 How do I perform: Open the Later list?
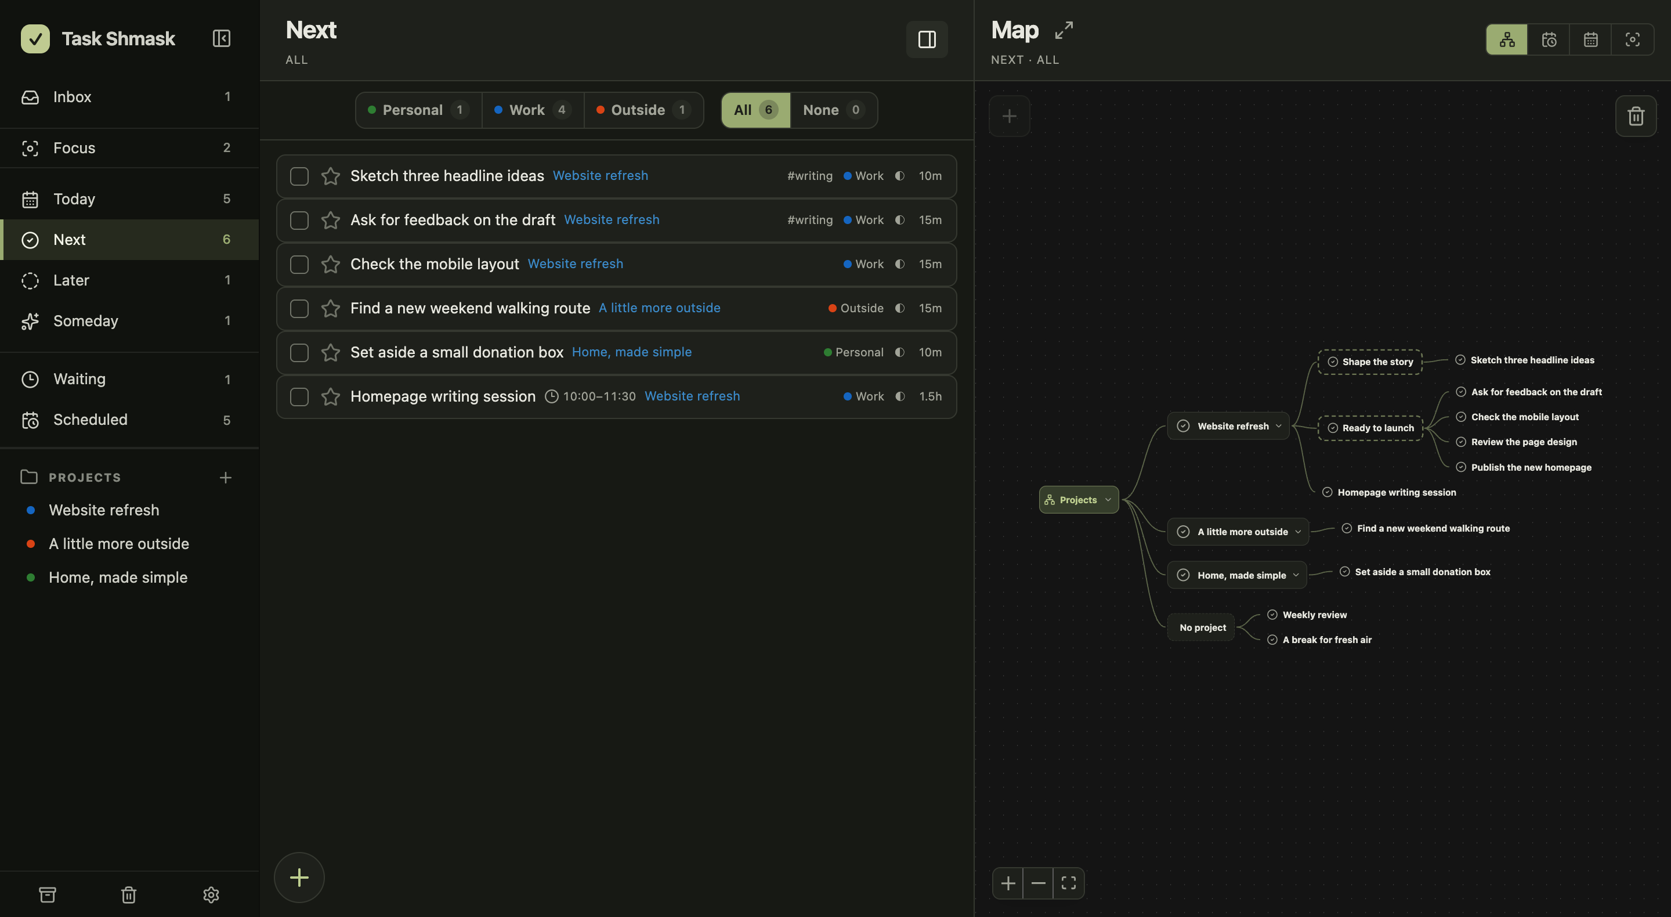click(129, 280)
